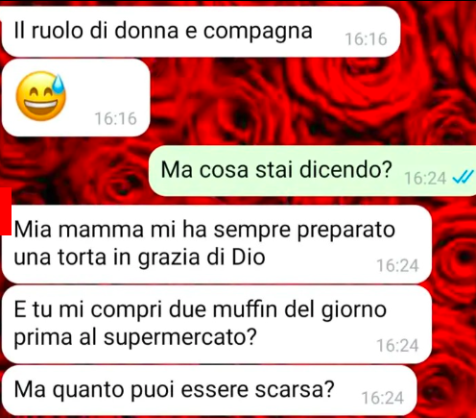Screen dimensions: 476x418
Task: Click the red marker at left edge
Action: point(6,211)
